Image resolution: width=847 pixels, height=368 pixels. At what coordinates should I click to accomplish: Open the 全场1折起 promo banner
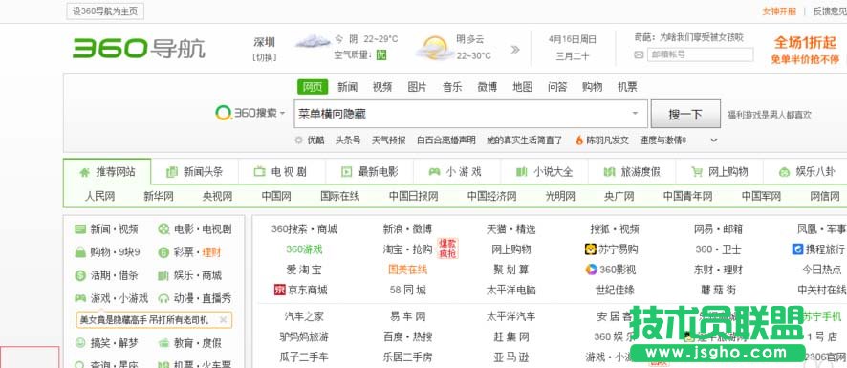805,50
